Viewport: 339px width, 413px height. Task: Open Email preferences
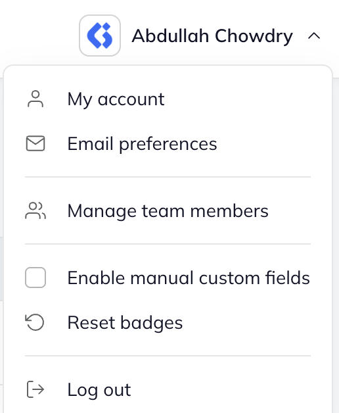168,143
